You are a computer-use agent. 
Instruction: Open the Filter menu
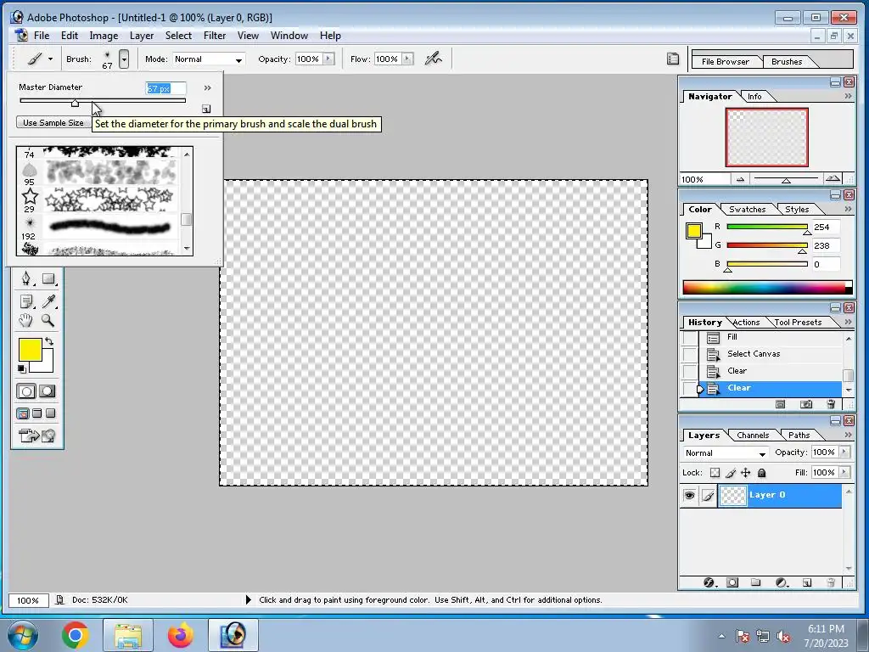[x=215, y=36]
